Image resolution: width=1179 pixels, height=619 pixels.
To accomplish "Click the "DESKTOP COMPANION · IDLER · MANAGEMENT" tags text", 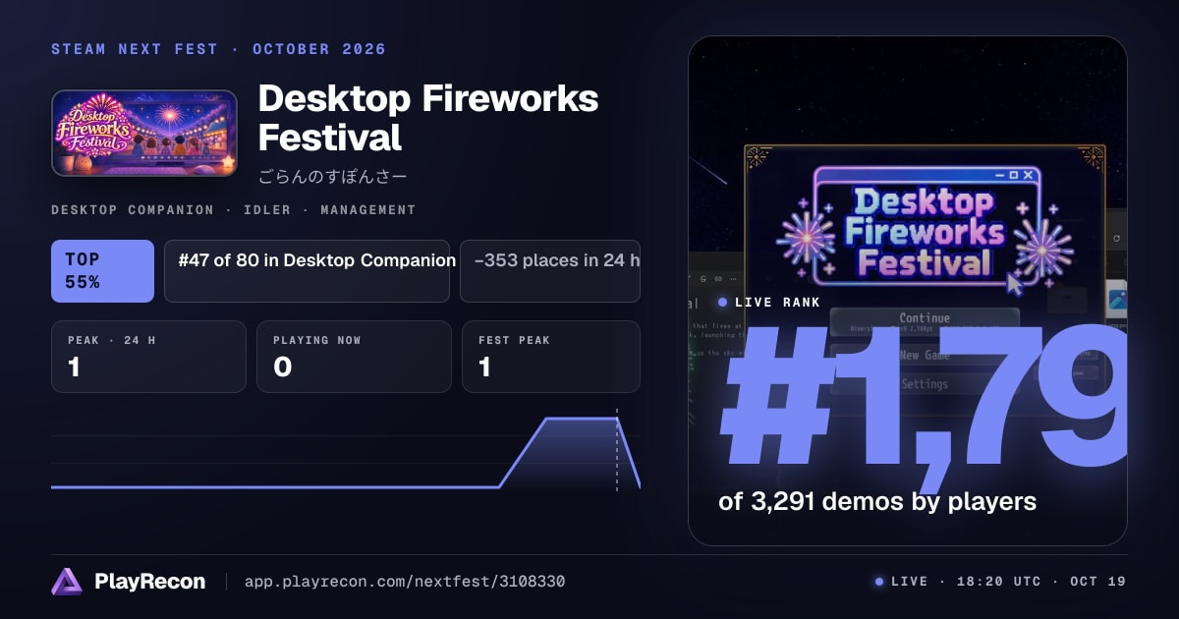I will [x=233, y=210].
